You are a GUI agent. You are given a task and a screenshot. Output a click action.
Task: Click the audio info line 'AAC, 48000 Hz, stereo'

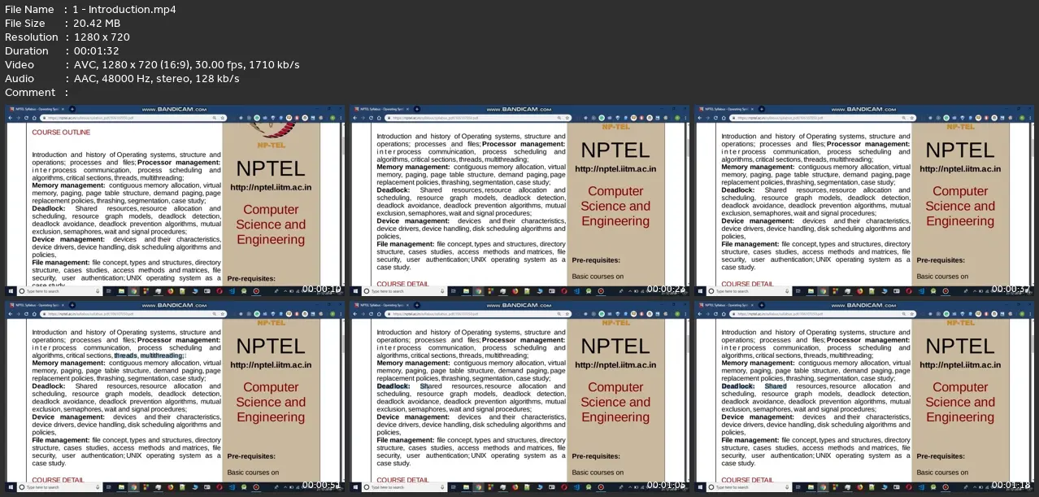pyautogui.click(x=130, y=79)
